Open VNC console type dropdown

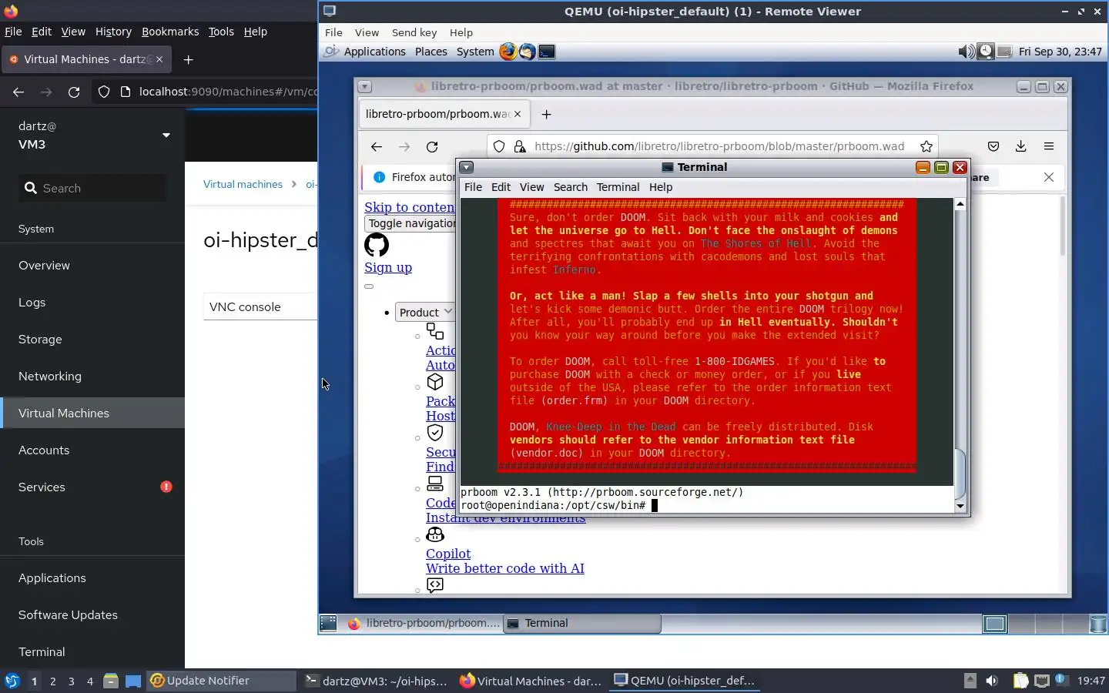click(x=260, y=306)
